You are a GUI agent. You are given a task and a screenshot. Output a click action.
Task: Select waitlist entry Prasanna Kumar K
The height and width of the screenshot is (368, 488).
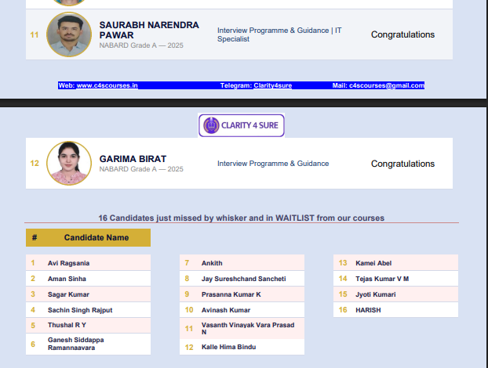pyautogui.click(x=242, y=294)
